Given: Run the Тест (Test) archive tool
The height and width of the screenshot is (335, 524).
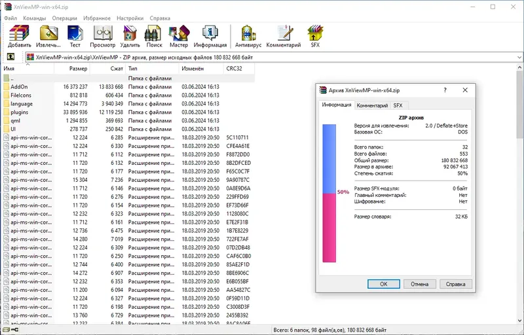Looking at the screenshot, I should 75,37.
